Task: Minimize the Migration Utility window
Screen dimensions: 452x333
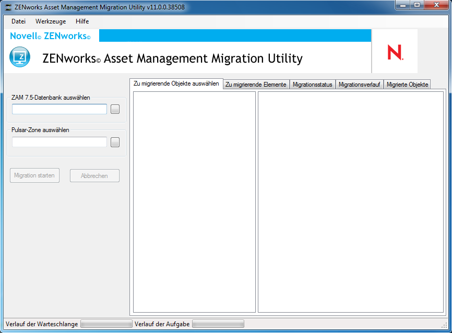Action: (403, 5)
